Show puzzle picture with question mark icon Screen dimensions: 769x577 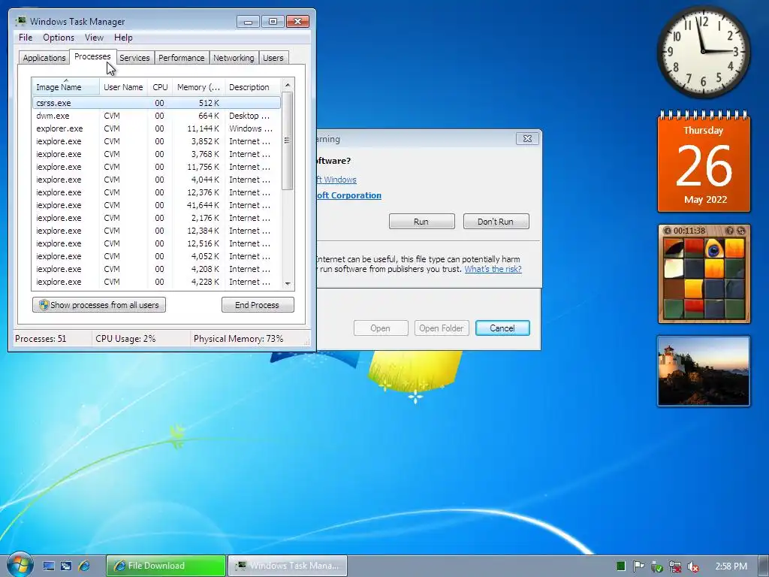pos(729,231)
